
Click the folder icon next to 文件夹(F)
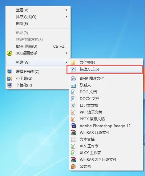[73, 62]
